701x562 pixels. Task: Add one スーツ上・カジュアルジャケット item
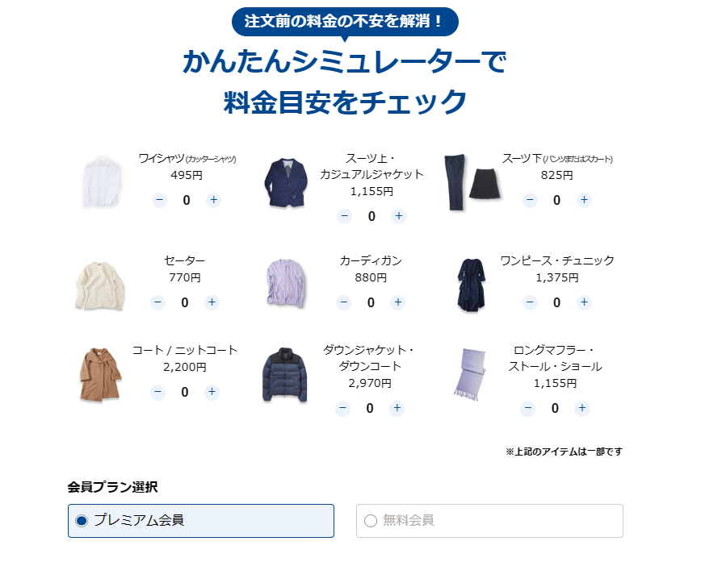click(x=398, y=216)
